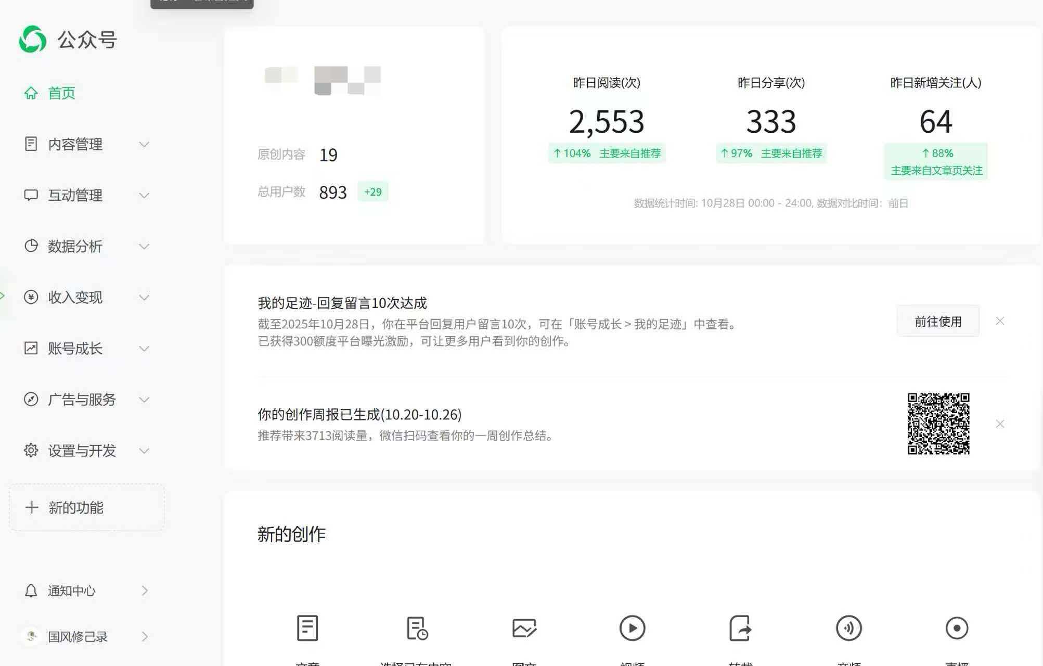The width and height of the screenshot is (1043, 666).
Task: Click the weekly report QR code
Action: (938, 424)
